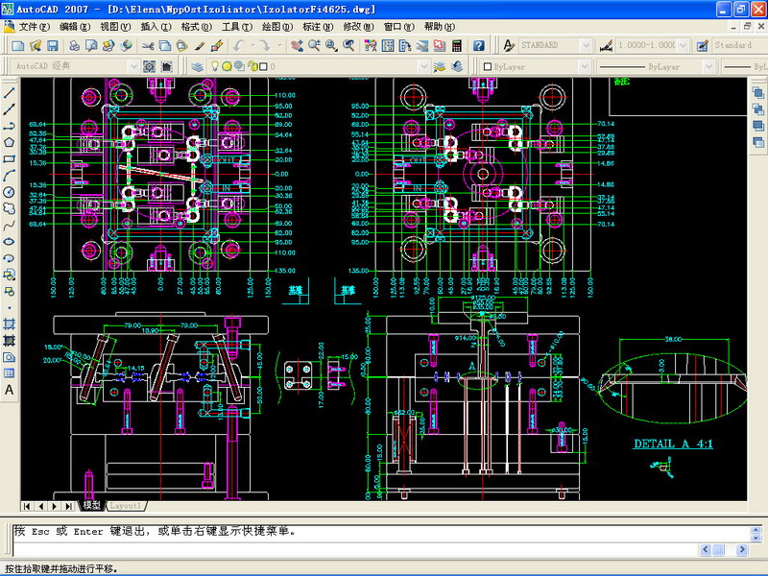Open the QuickCalc calculator icon
Image resolution: width=768 pixels, height=576 pixels.
coord(455,45)
